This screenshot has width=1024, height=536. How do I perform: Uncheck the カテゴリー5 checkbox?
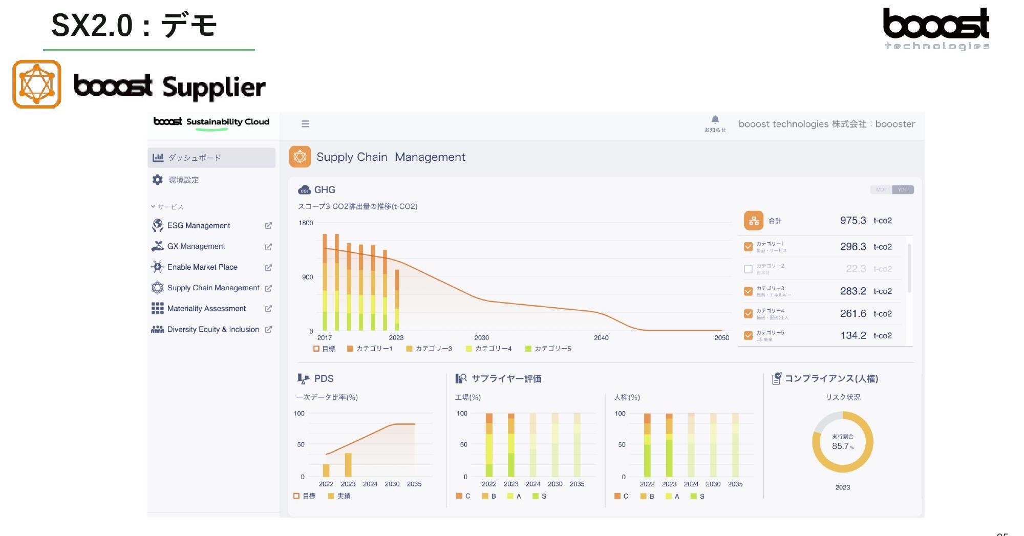tap(748, 336)
